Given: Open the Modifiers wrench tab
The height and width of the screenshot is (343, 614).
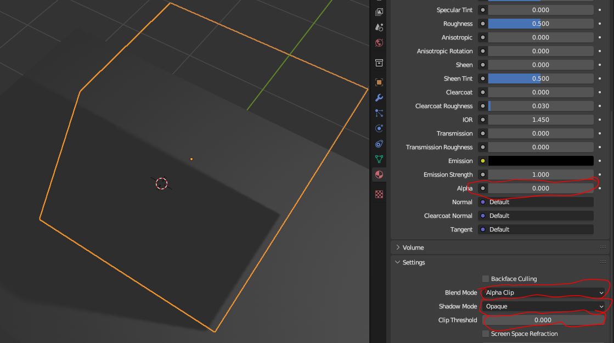Looking at the screenshot, I should click(x=379, y=98).
